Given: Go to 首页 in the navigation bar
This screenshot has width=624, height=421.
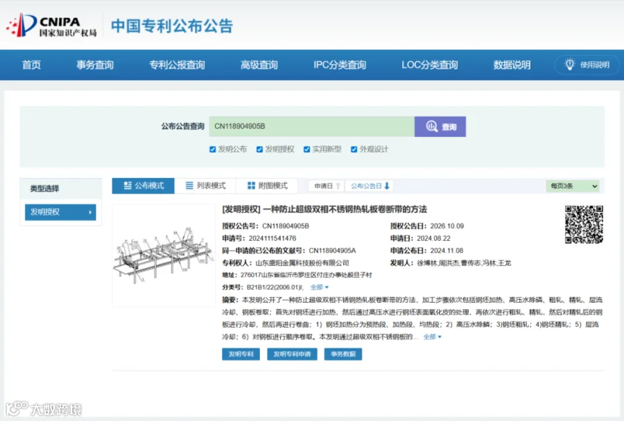Looking at the screenshot, I should pyautogui.click(x=31, y=65).
